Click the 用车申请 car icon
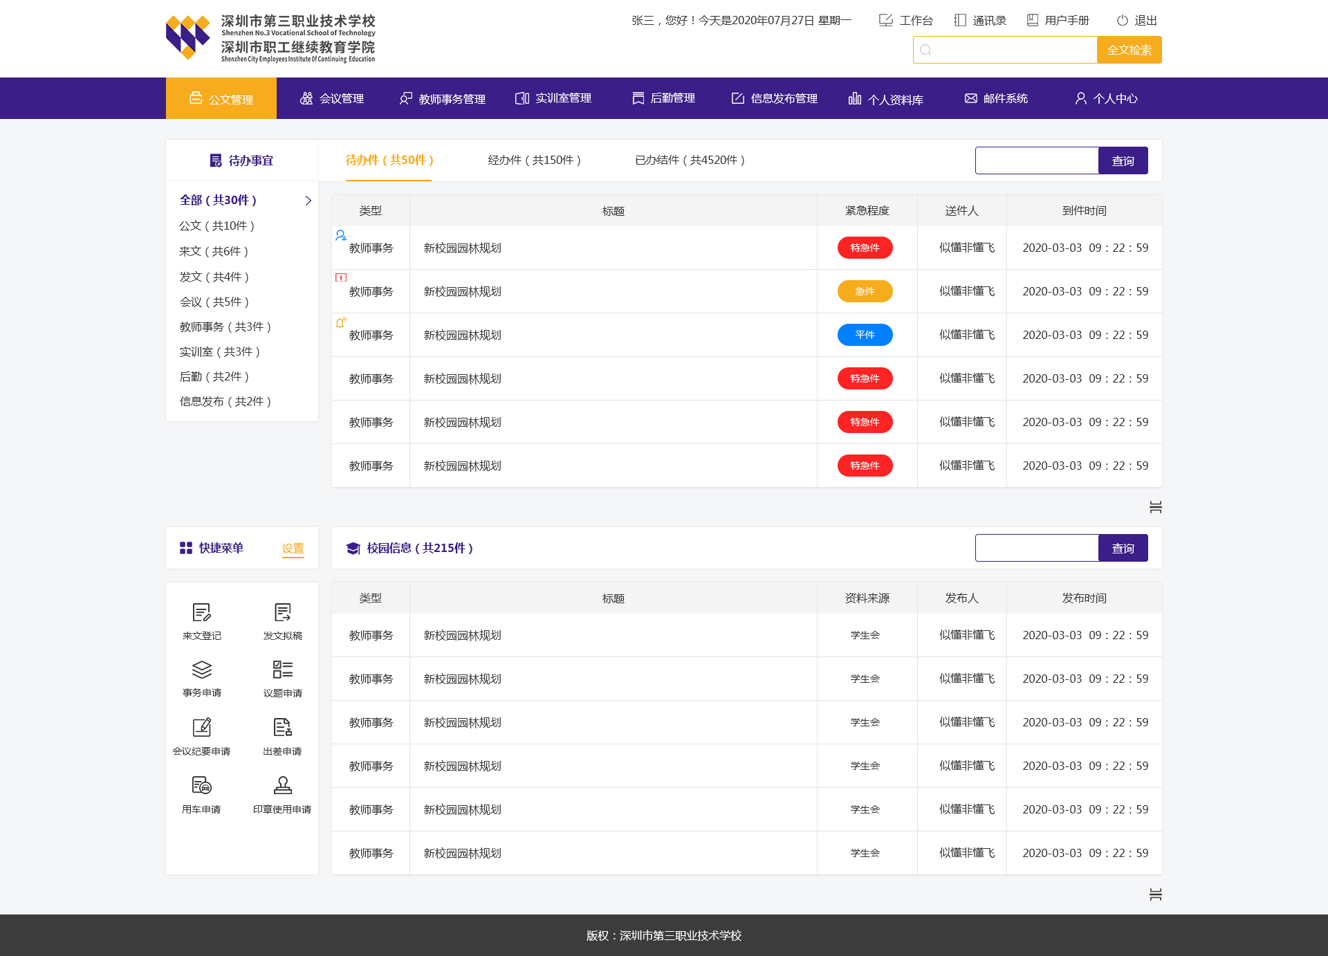 tap(201, 786)
